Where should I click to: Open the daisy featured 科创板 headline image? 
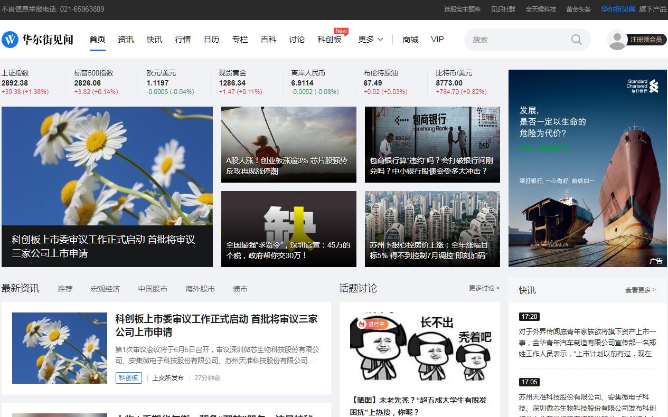tap(107, 186)
